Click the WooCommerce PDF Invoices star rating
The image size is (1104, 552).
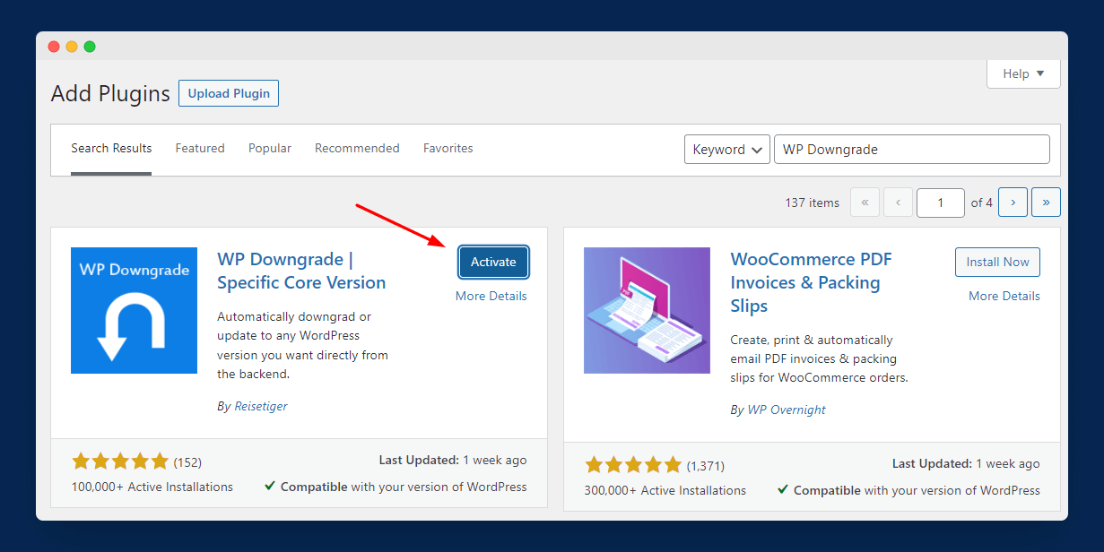click(x=633, y=465)
